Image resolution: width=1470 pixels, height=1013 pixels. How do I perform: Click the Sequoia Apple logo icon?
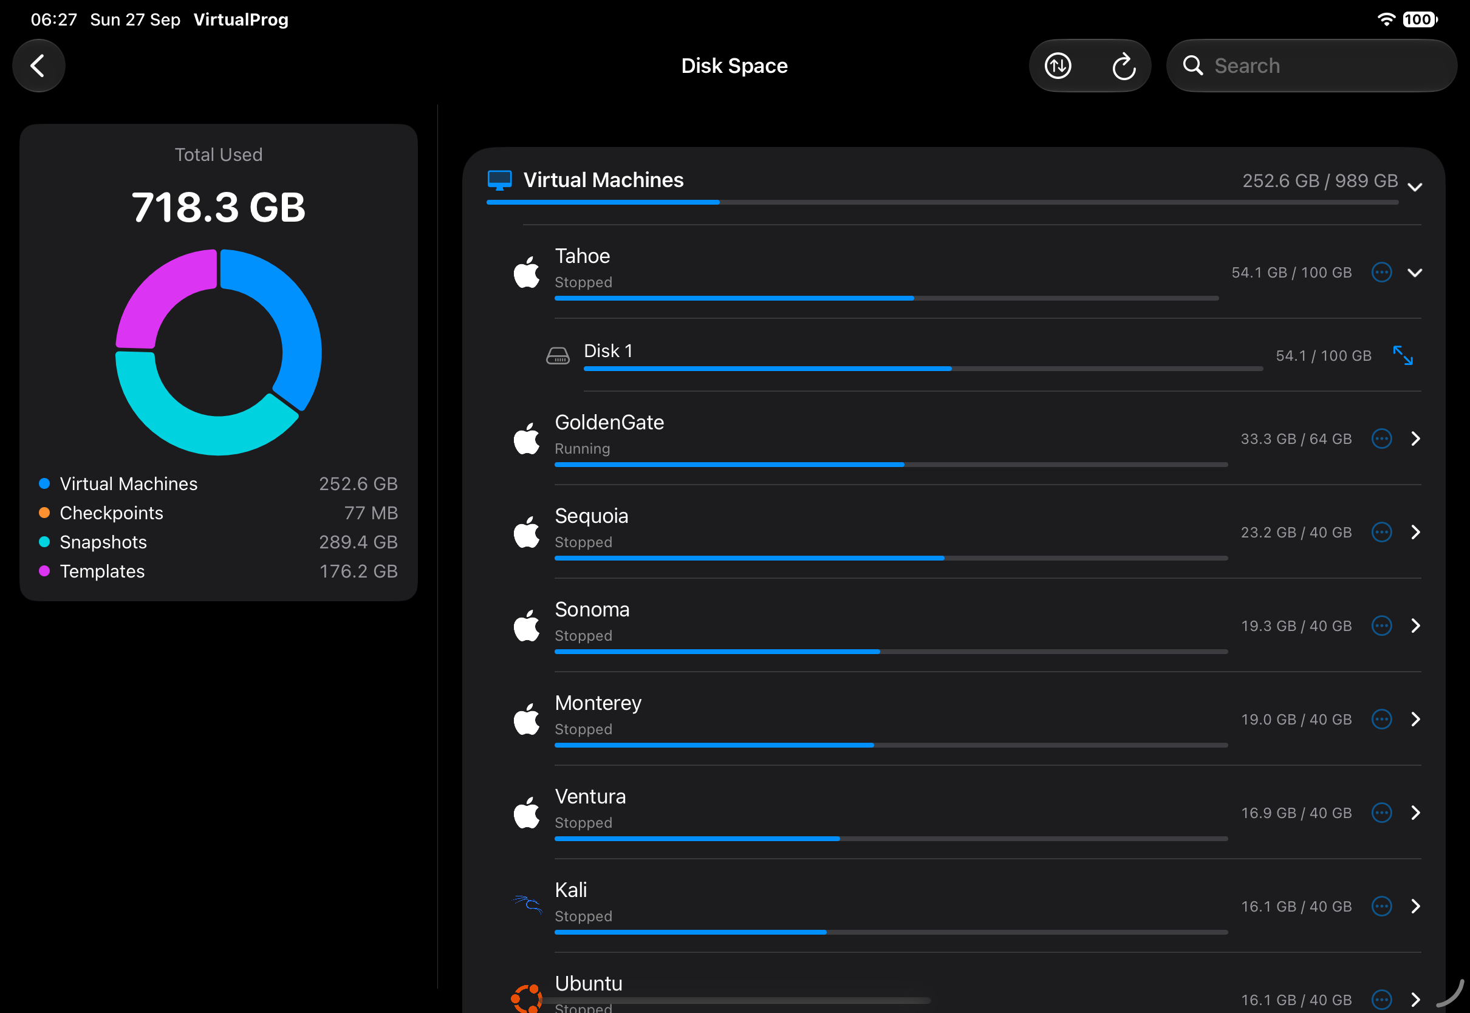tap(526, 532)
